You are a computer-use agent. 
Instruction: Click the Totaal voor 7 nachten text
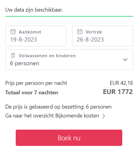(32, 93)
